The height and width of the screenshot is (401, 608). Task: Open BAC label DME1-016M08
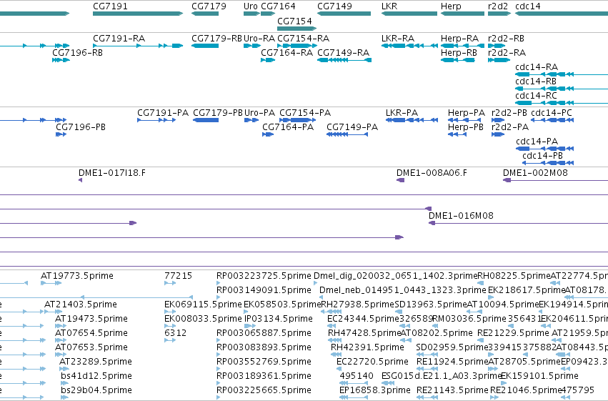[461, 216]
